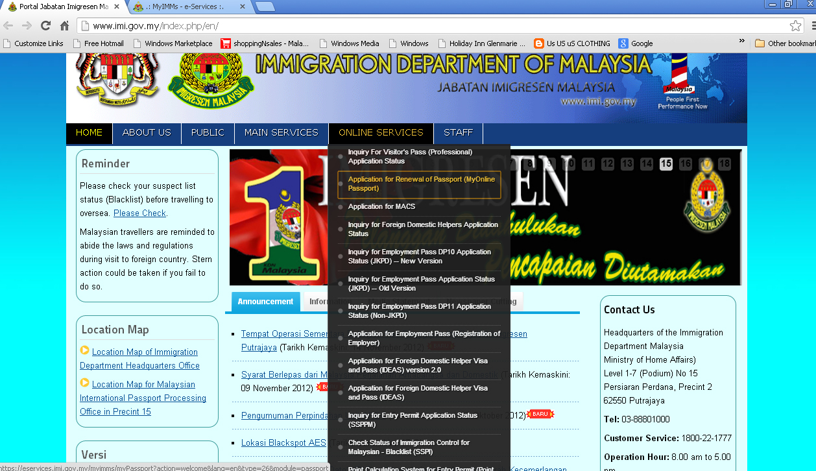Select Employment Pass DP11 Status (Non-JKPD)
This screenshot has height=471, width=816.
click(419, 311)
